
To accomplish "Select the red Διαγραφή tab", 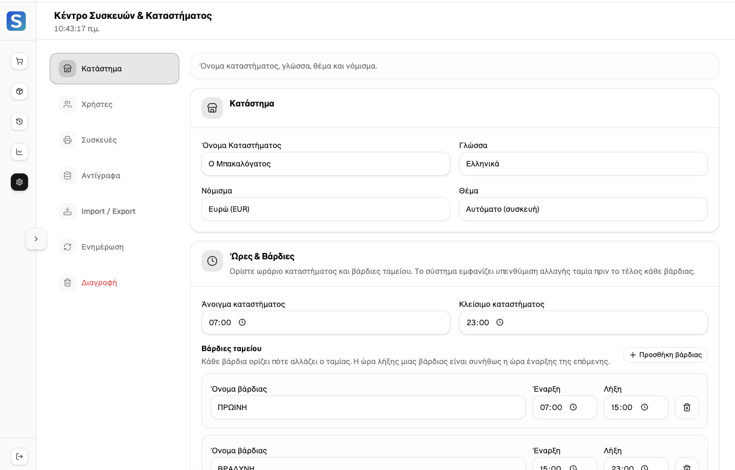I will click(x=114, y=283).
